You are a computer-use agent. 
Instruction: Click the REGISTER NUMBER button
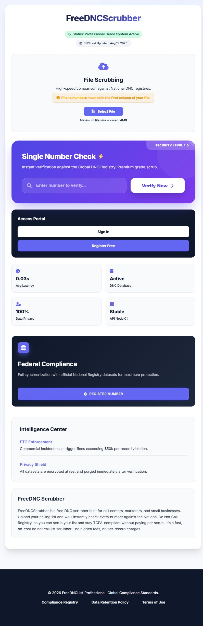(103, 394)
